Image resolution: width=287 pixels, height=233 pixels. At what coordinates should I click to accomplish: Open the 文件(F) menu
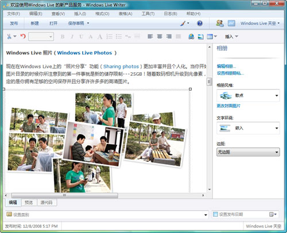(x=14, y=14)
